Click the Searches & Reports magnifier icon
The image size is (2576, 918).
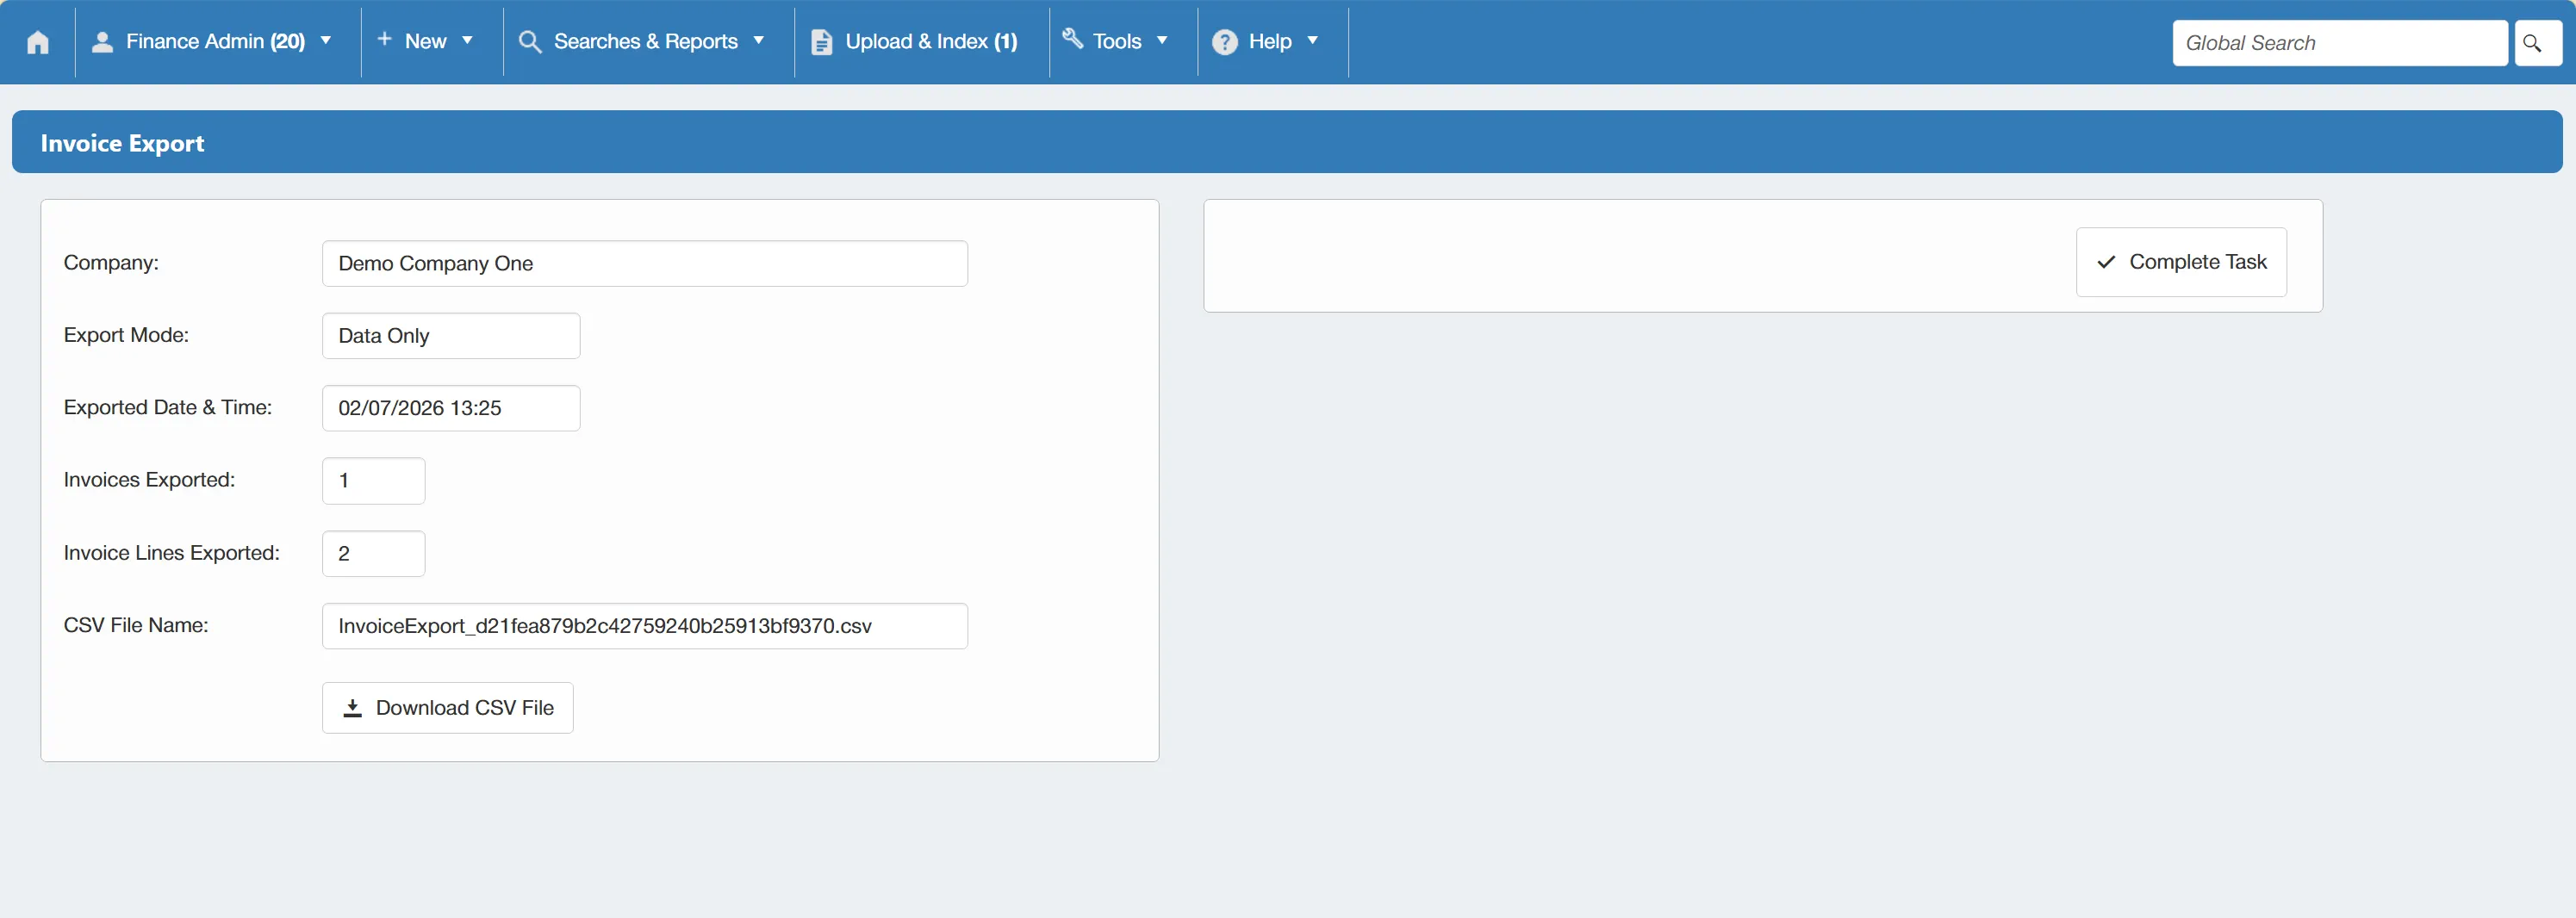(x=530, y=42)
